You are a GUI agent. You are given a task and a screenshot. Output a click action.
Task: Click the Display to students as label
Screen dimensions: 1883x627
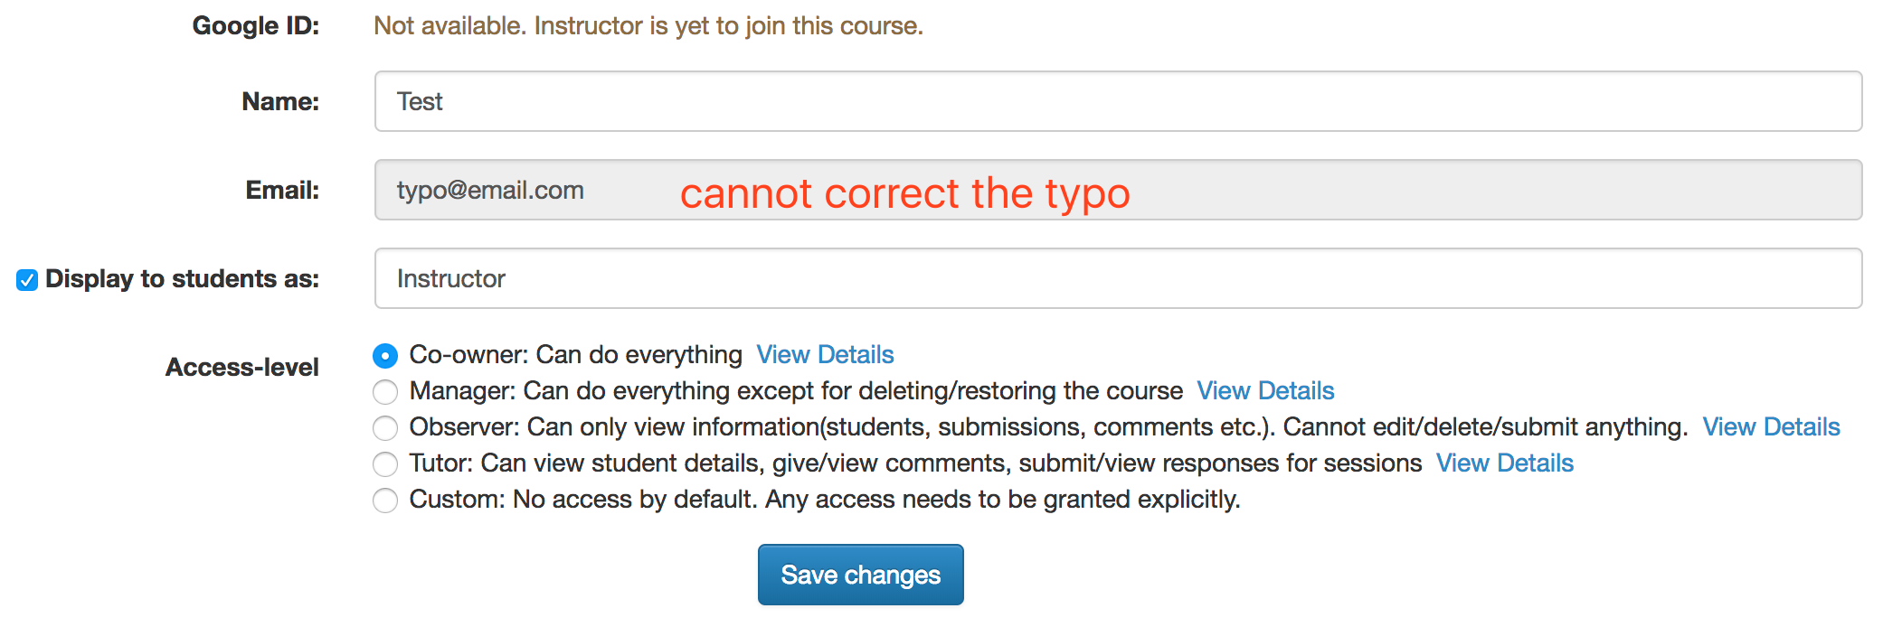181,278
